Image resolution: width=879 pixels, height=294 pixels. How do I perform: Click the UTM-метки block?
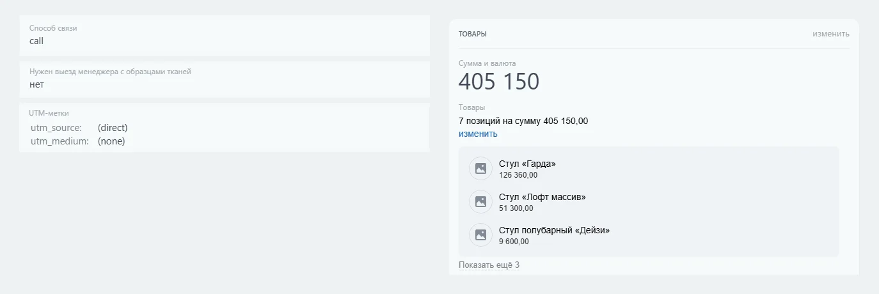tap(225, 128)
